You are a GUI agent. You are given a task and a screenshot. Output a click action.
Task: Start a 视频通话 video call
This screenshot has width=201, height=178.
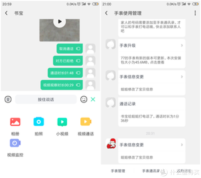point(86,121)
